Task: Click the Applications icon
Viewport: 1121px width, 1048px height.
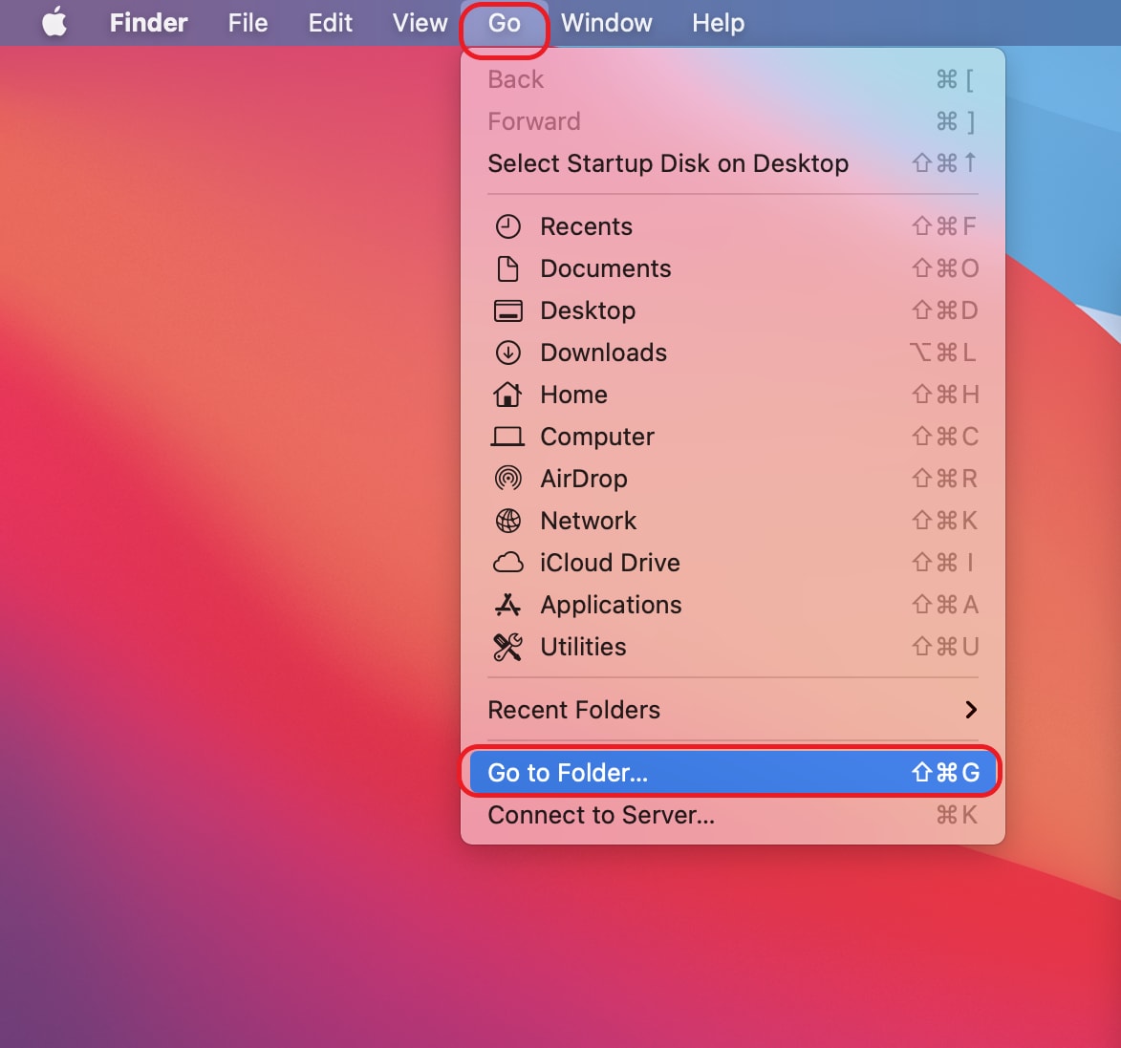Action: point(507,605)
